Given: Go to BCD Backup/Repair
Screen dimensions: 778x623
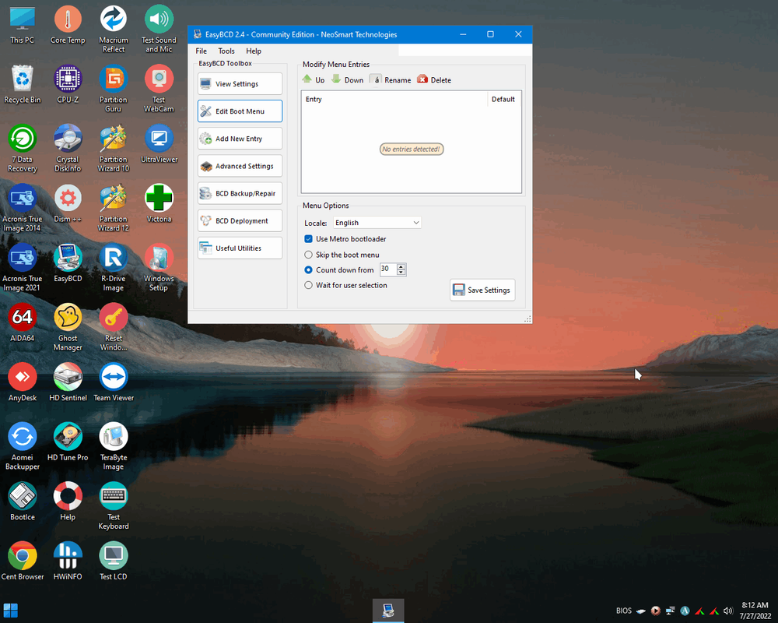Looking at the screenshot, I should point(240,193).
